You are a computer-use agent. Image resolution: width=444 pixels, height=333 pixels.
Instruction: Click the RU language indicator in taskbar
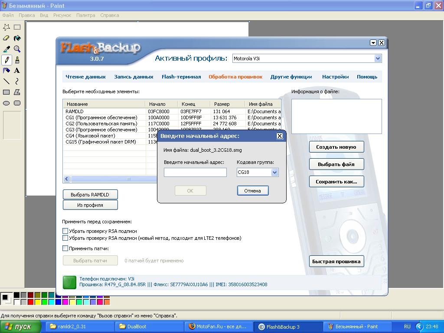tap(407, 326)
